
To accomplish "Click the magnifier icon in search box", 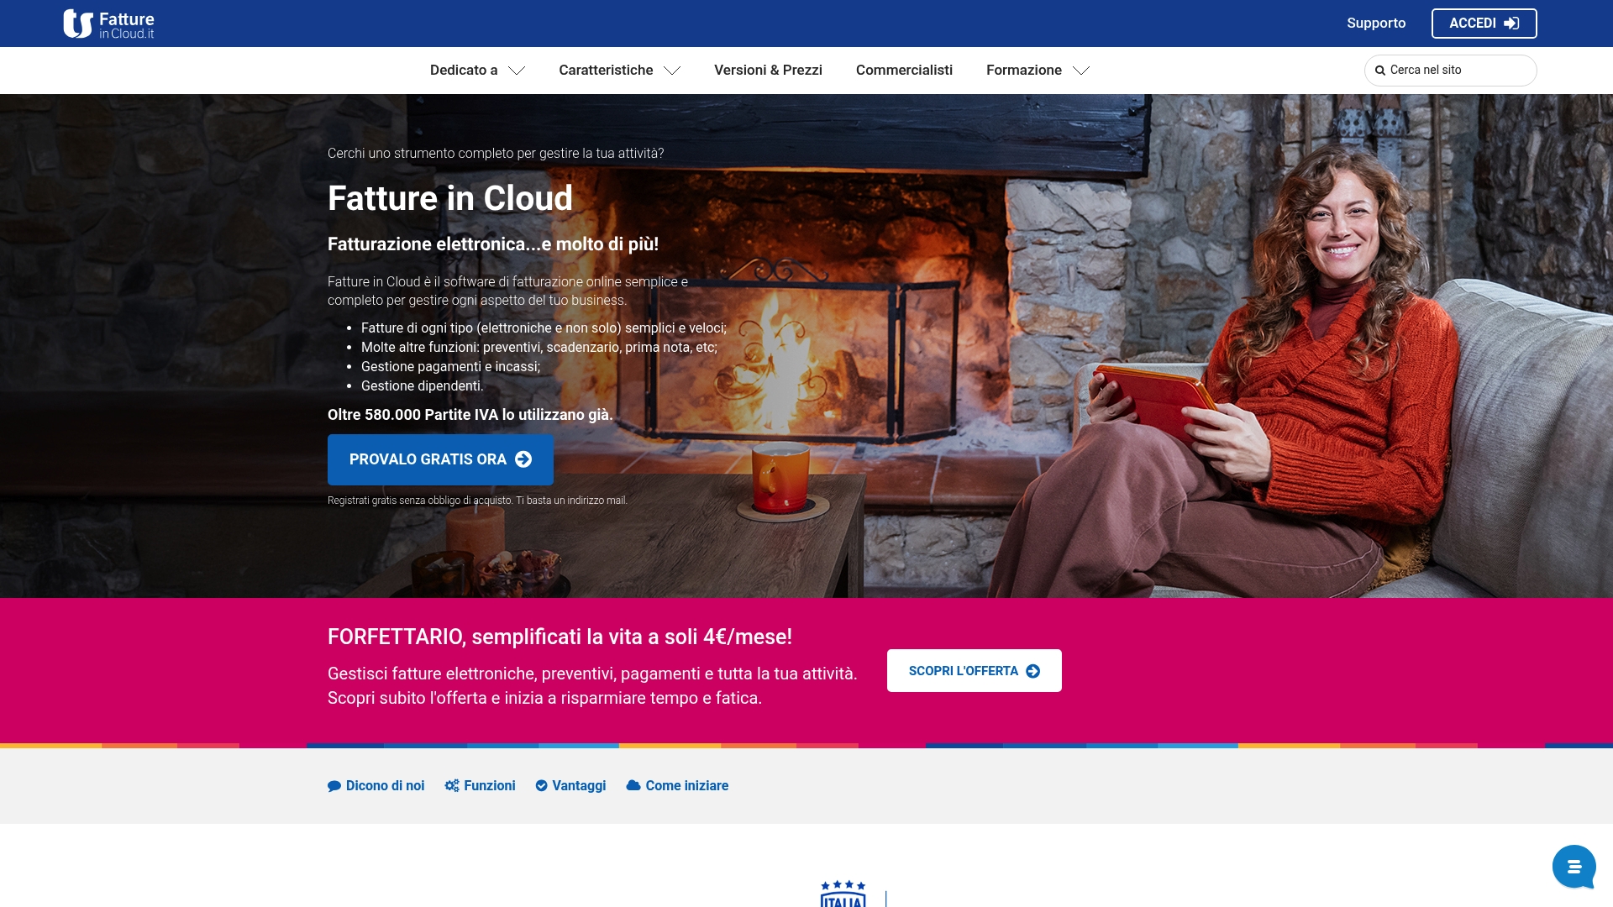I will pyautogui.click(x=1379, y=71).
